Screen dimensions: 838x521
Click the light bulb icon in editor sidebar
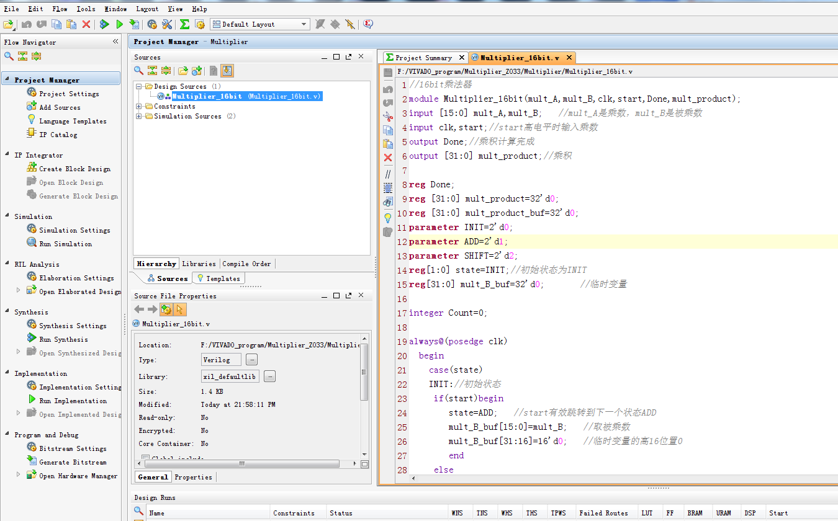tap(388, 218)
